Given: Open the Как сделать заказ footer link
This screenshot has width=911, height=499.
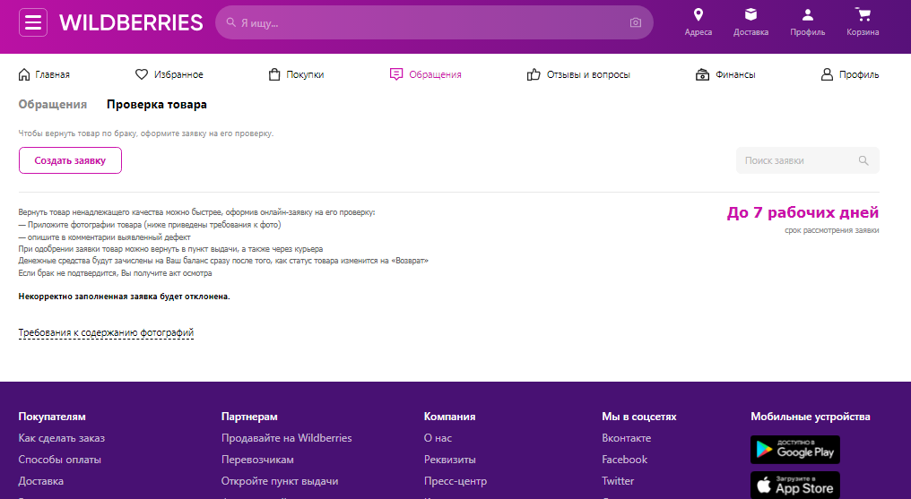Looking at the screenshot, I should (62, 438).
